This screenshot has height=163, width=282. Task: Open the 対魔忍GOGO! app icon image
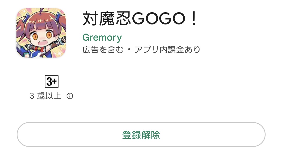click(41, 33)
